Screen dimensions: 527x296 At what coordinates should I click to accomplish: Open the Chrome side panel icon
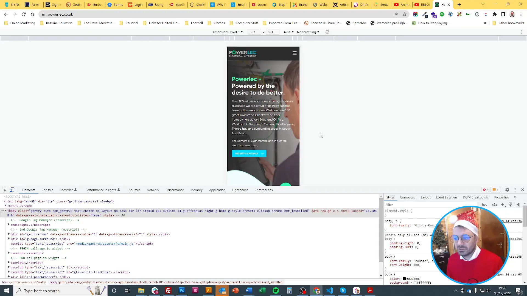(x=503, y=14)
